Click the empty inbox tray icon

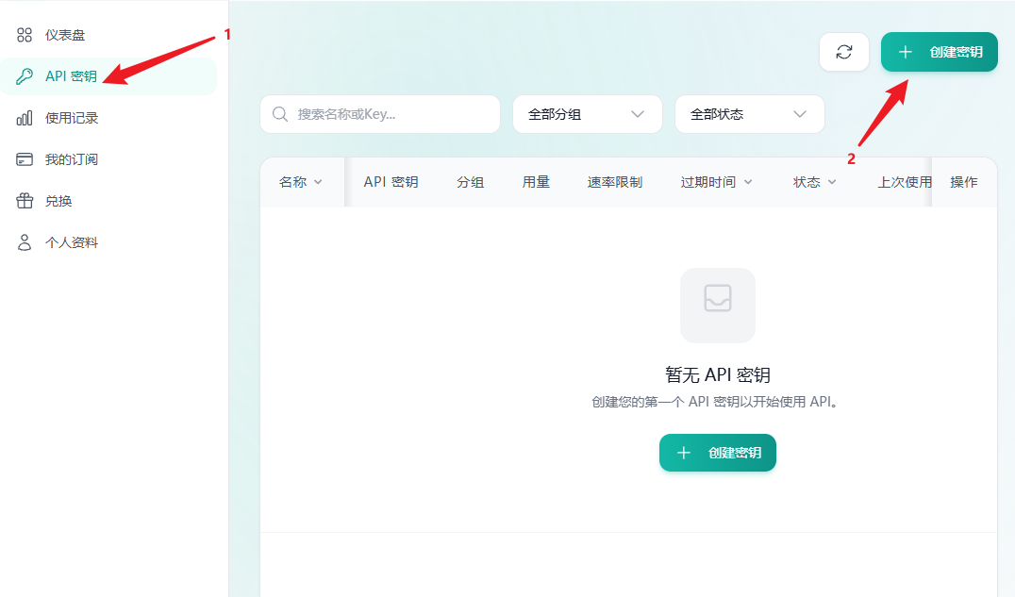(x=717, y=298)
